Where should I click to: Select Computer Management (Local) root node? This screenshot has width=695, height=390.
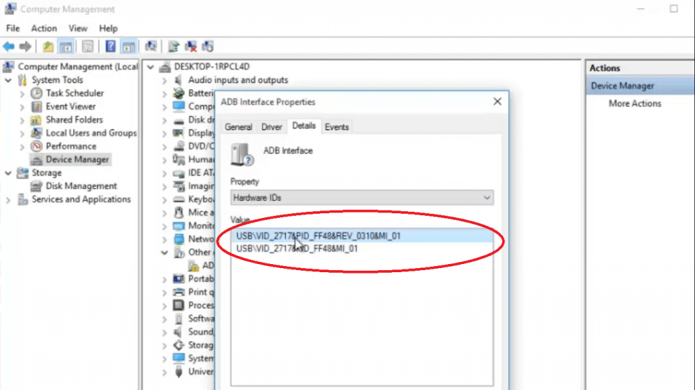pos(77,67)
